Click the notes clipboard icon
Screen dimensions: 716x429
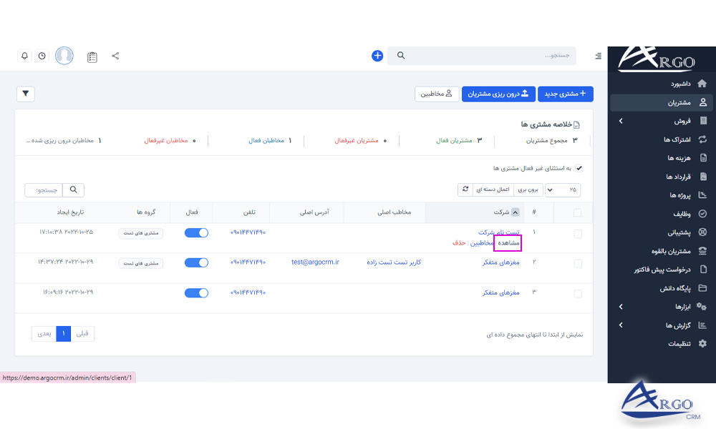[92, 56]
